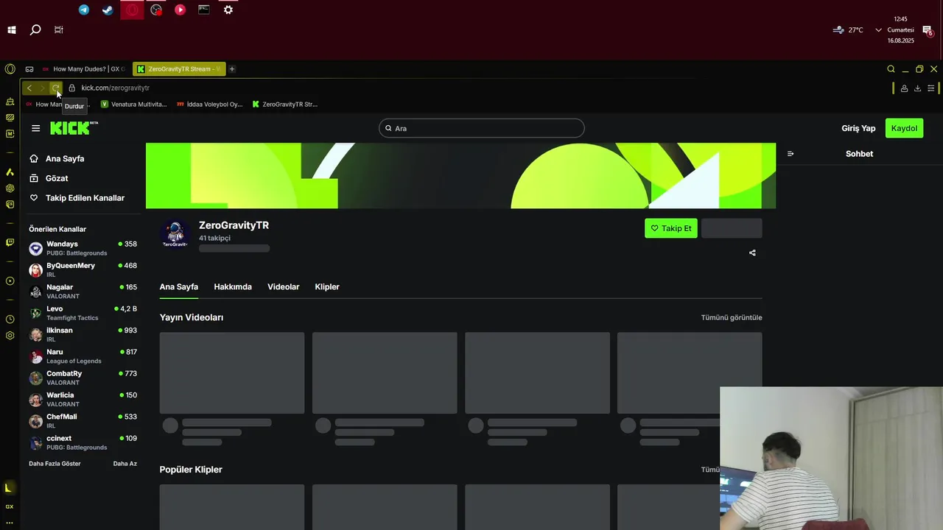Open browser history clock in sidebar
943x530 pixels.
click(x=10, y=319)
